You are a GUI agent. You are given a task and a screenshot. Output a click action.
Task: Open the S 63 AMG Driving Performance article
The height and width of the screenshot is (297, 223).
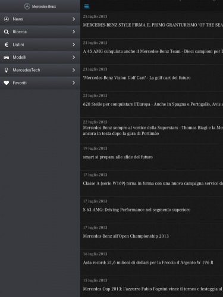point(152,210)
